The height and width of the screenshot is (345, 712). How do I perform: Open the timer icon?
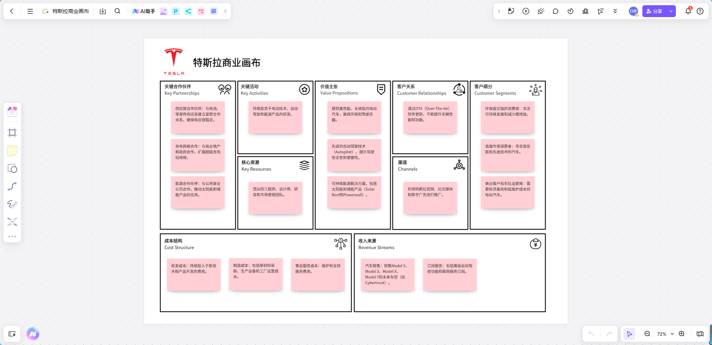(x=570, y=11)
